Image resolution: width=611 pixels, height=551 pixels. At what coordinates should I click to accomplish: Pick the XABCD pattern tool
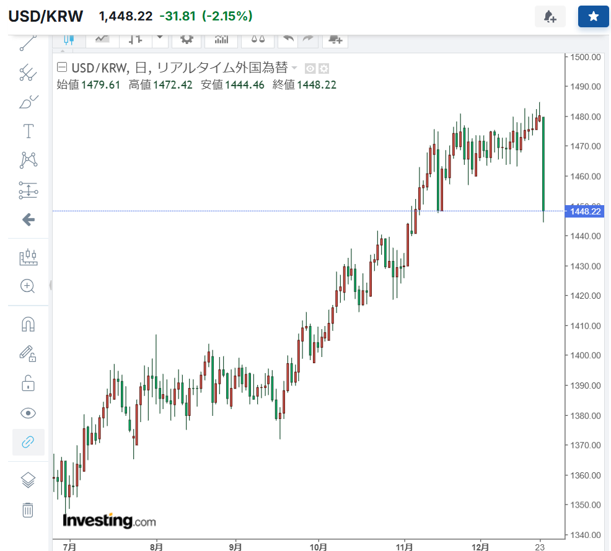click(x=28, y=160)
